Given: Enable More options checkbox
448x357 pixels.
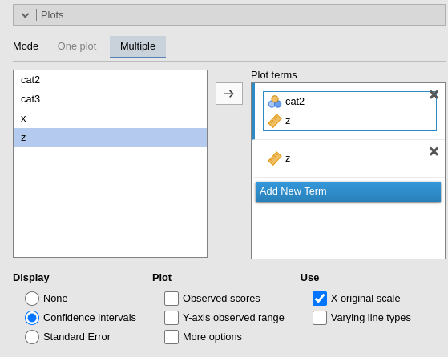Looking at the screenshot, I should 172,337.
